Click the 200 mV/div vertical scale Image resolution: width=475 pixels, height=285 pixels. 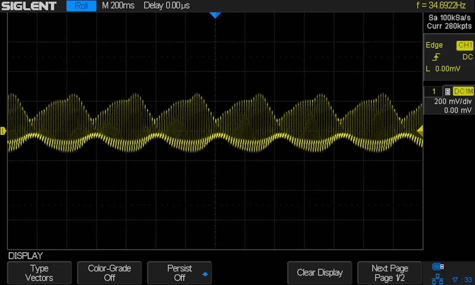click(x=452, y=101)
